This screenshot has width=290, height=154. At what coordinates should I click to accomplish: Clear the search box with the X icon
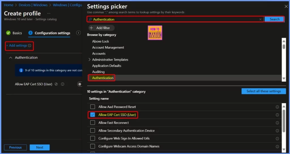point(261,19)
